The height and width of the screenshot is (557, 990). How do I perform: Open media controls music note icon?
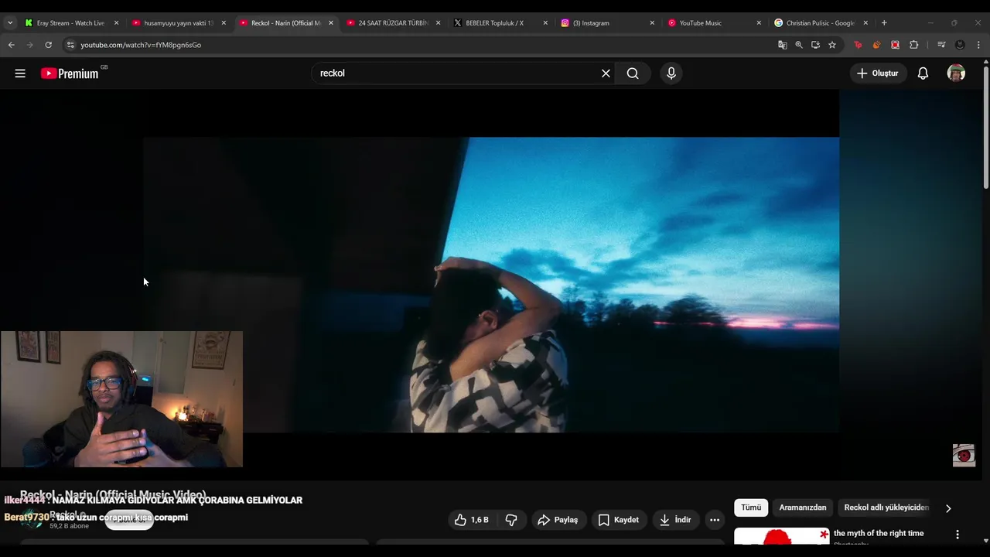(941, 45)
